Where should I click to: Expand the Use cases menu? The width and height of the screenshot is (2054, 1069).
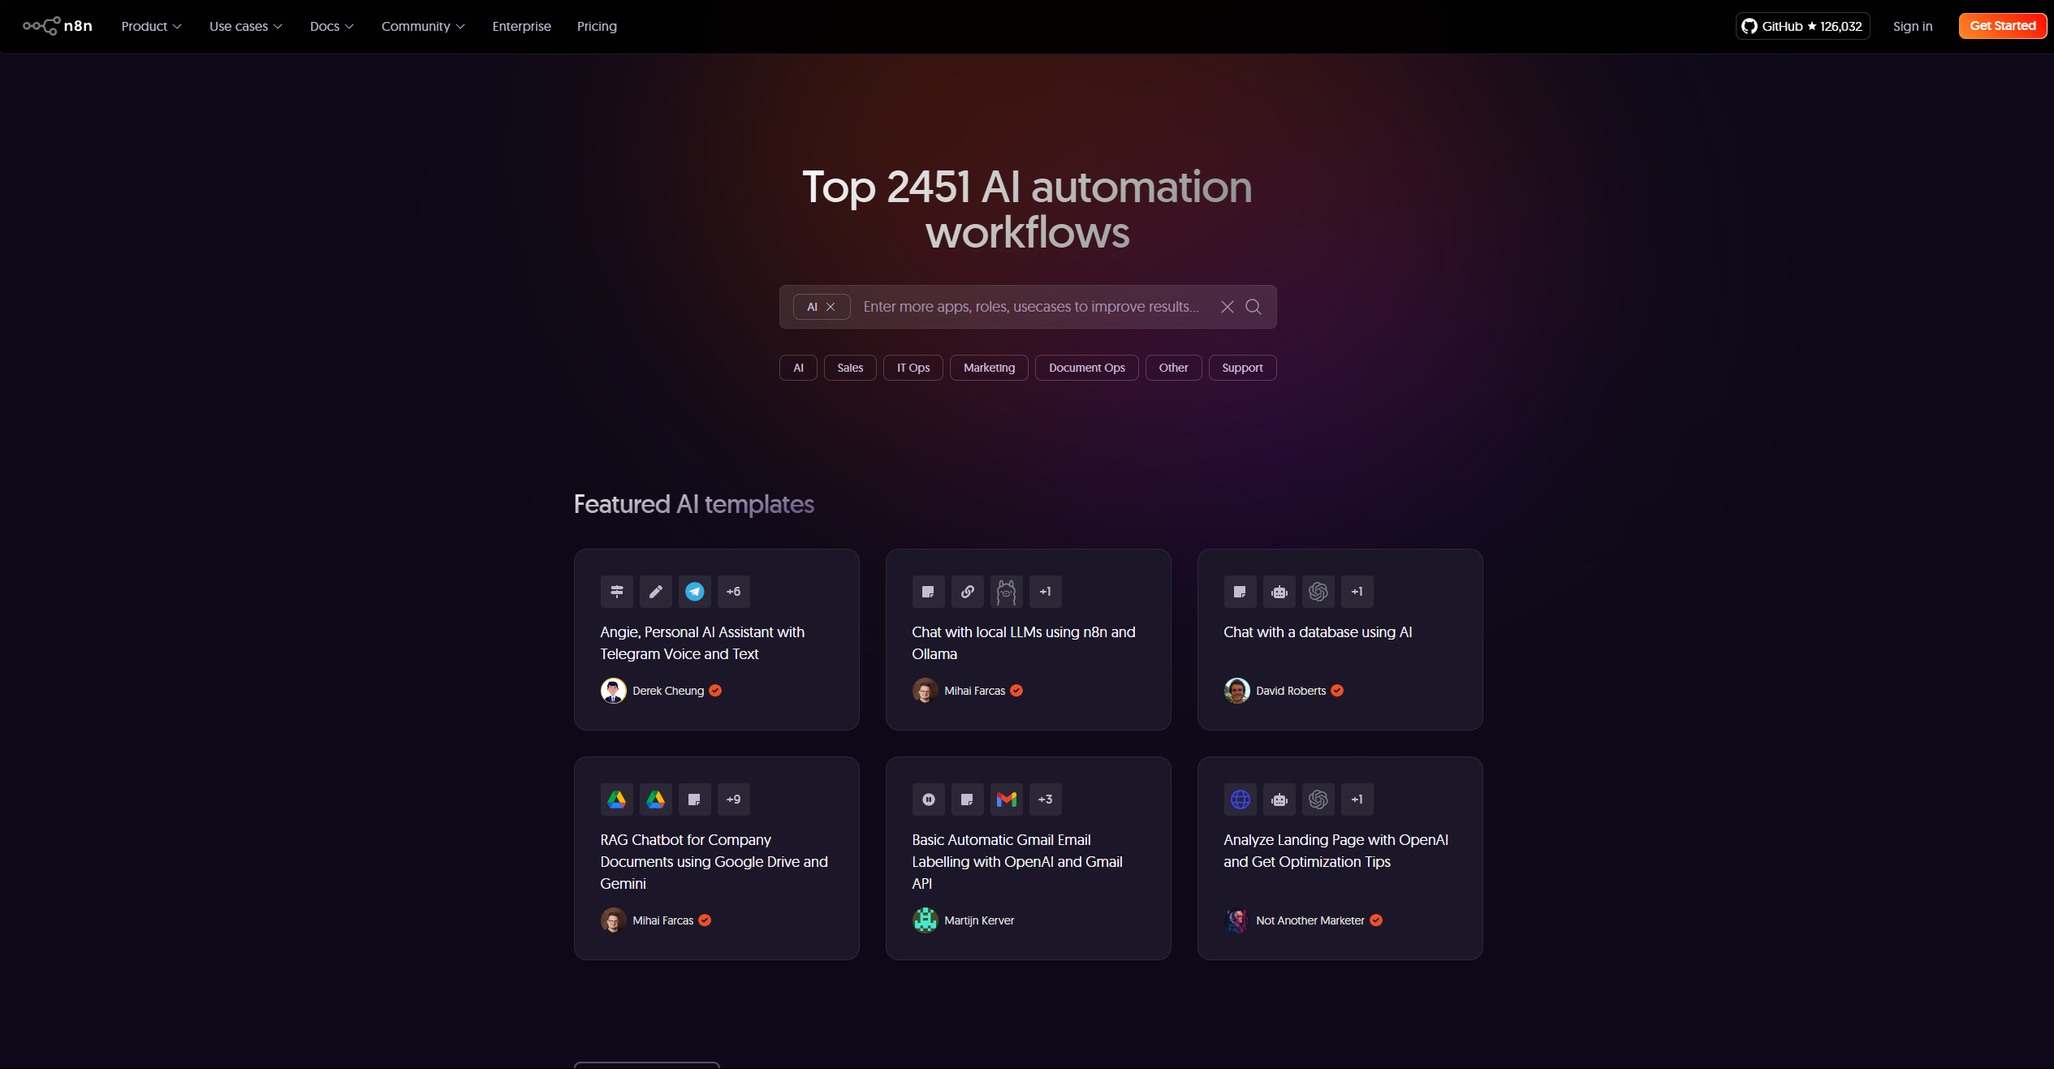(x=246, y=26)
